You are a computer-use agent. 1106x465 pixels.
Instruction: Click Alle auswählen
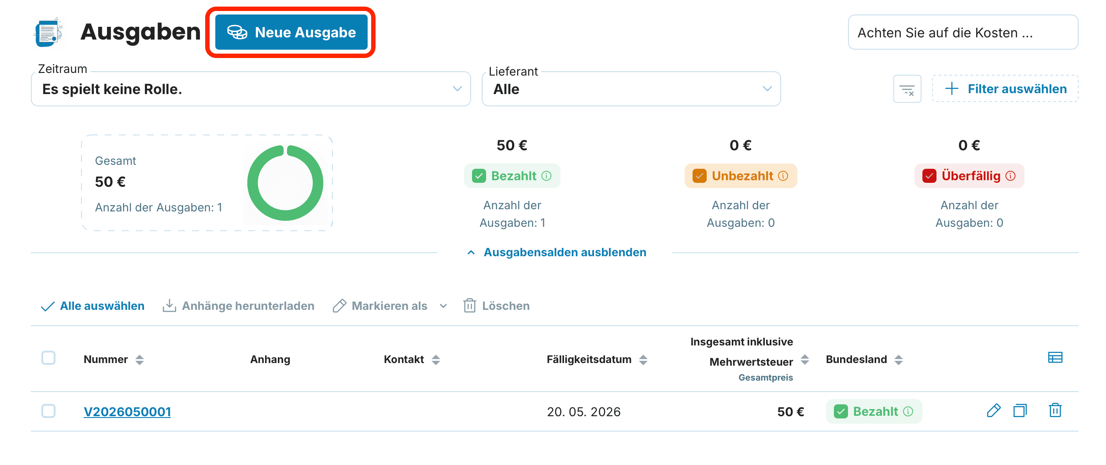(92, 306)
